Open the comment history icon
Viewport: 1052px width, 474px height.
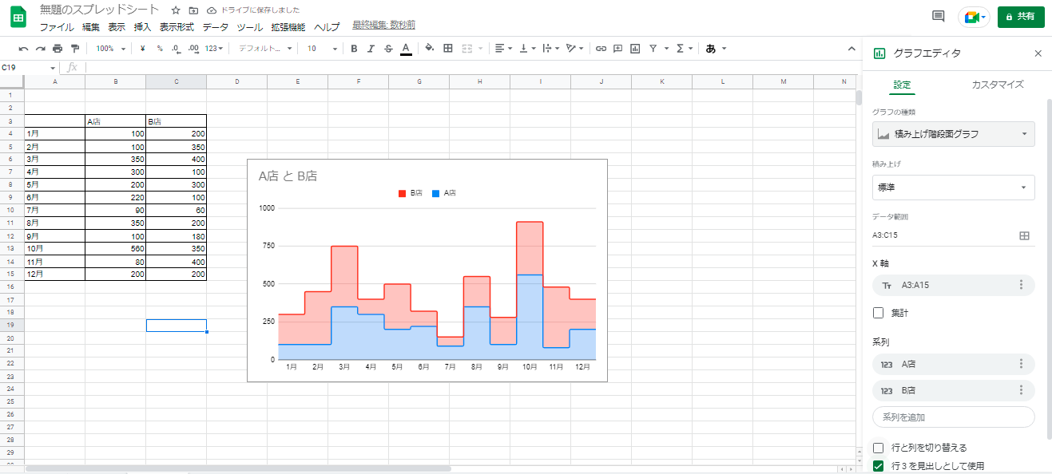tap(939, 17)
